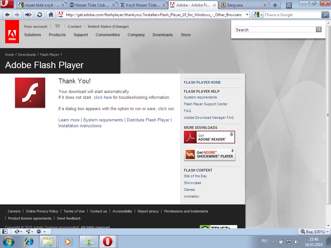331x248 pixels.
Task: Open the Opera Unite icon
Action: [x=28, y=232]
